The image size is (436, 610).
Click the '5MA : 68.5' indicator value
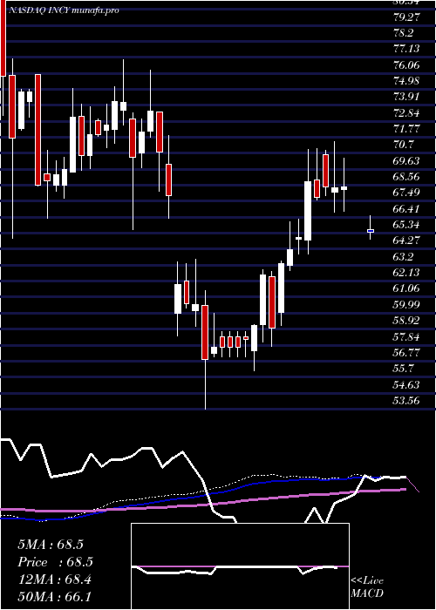click(51, 545)
